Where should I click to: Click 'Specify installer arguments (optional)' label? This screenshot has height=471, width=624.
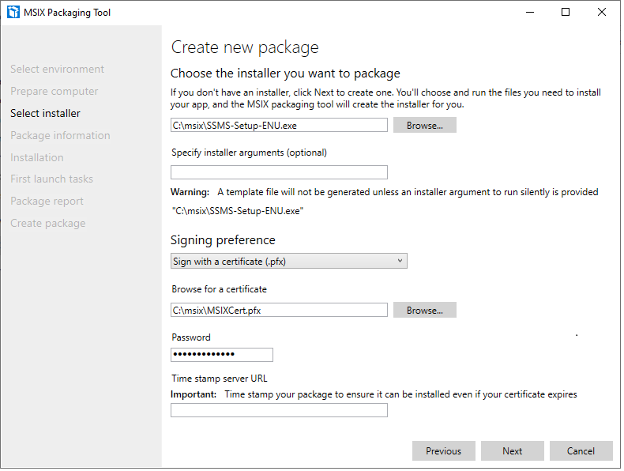pyautogui.click(x=250, y=153)
